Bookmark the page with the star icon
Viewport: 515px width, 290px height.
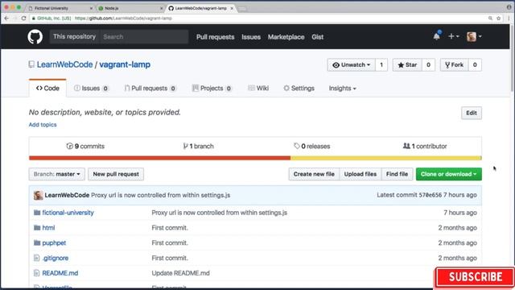(x=499, y=18)
